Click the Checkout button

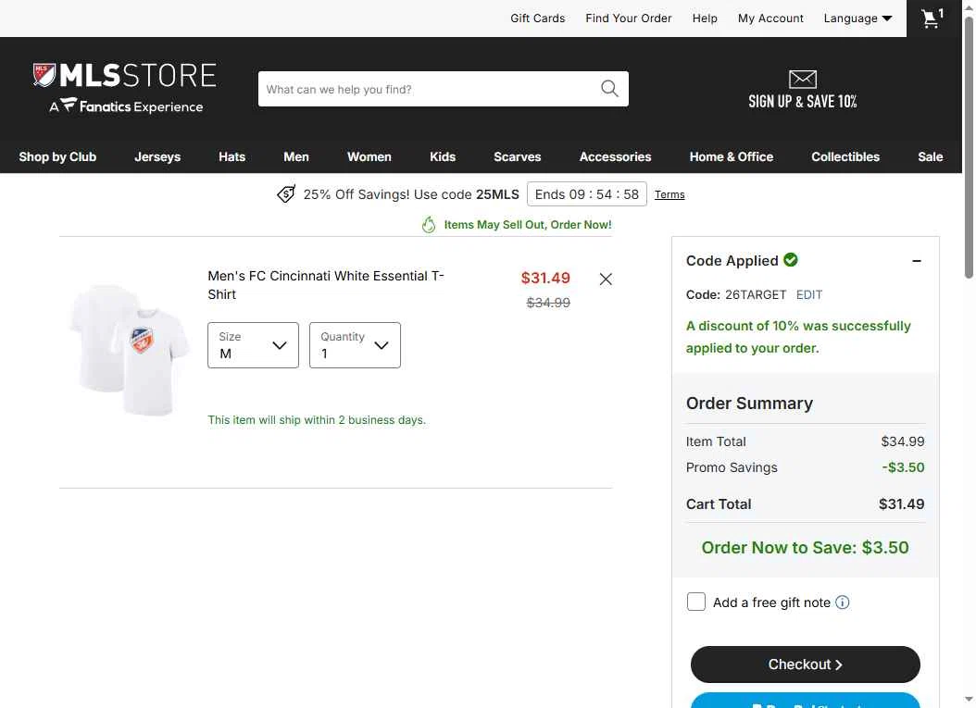(x=805, y=665)
